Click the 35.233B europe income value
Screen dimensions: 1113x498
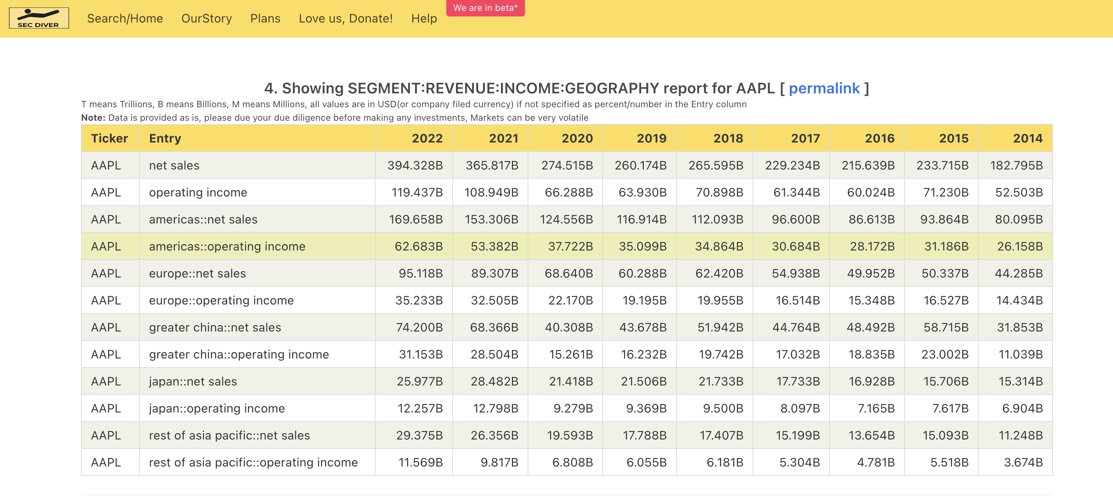(418, 300)
